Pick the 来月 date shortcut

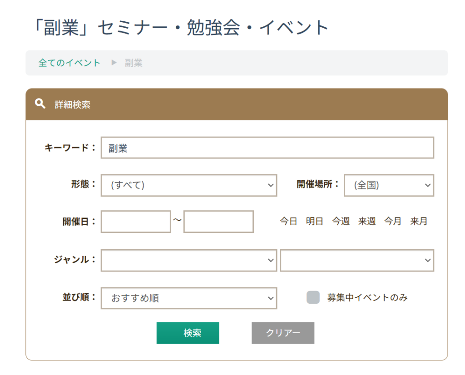(419, 222)
